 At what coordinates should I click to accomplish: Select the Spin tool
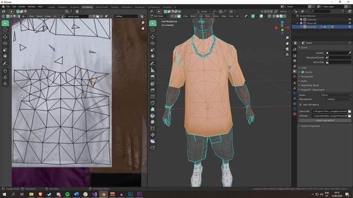coord(153,116)
